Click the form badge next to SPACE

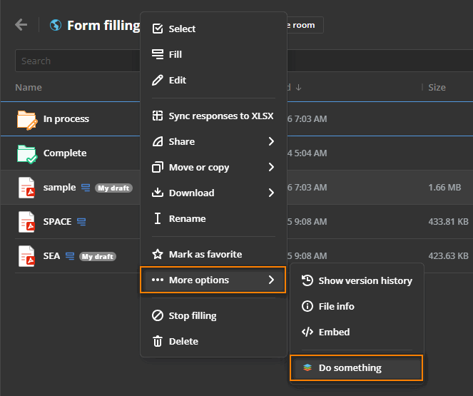coord(81,222)
